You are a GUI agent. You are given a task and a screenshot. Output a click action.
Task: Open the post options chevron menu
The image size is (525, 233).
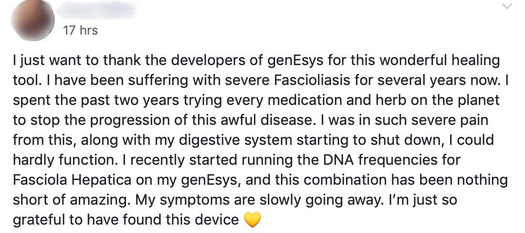(507, 7)
